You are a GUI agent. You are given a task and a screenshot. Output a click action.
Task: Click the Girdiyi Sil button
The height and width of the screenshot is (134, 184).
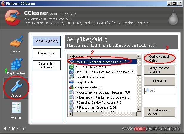(160, 81)
